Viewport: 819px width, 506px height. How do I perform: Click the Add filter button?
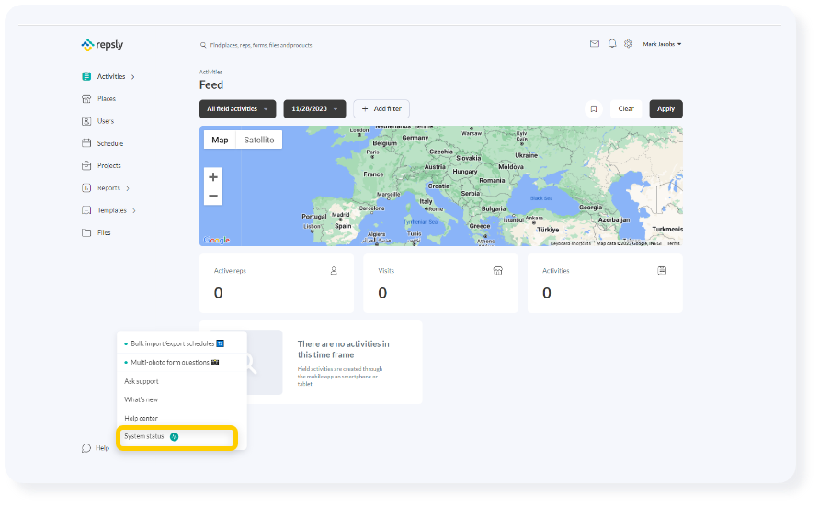coord(381,108)
